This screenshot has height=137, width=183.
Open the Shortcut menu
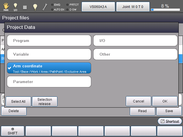[170, 121]
